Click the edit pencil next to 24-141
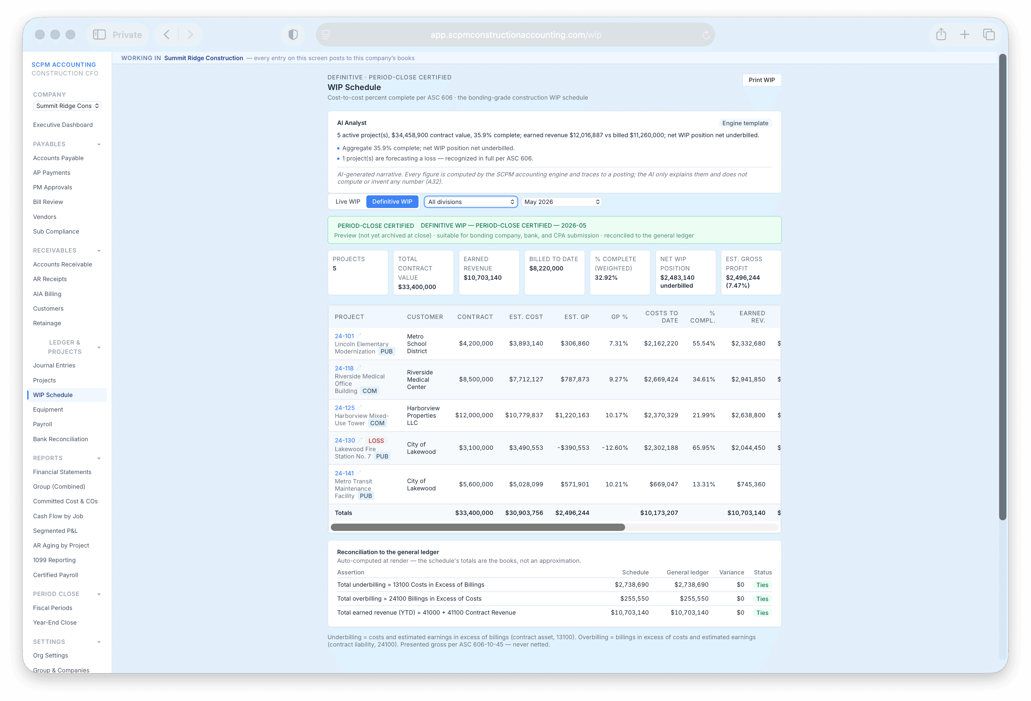The height and width of the screenshot is (701, 1031). (359, 473)
